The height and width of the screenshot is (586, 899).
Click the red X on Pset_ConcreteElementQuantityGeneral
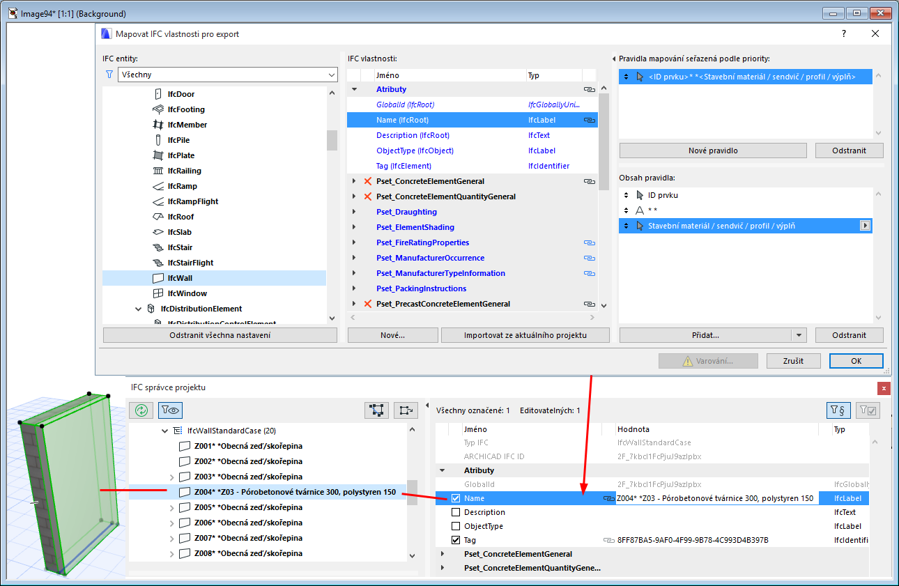coord(368,196)
